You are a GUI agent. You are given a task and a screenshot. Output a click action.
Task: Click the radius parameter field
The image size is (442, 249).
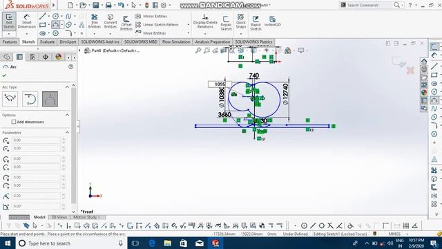[x=36, y=196]
